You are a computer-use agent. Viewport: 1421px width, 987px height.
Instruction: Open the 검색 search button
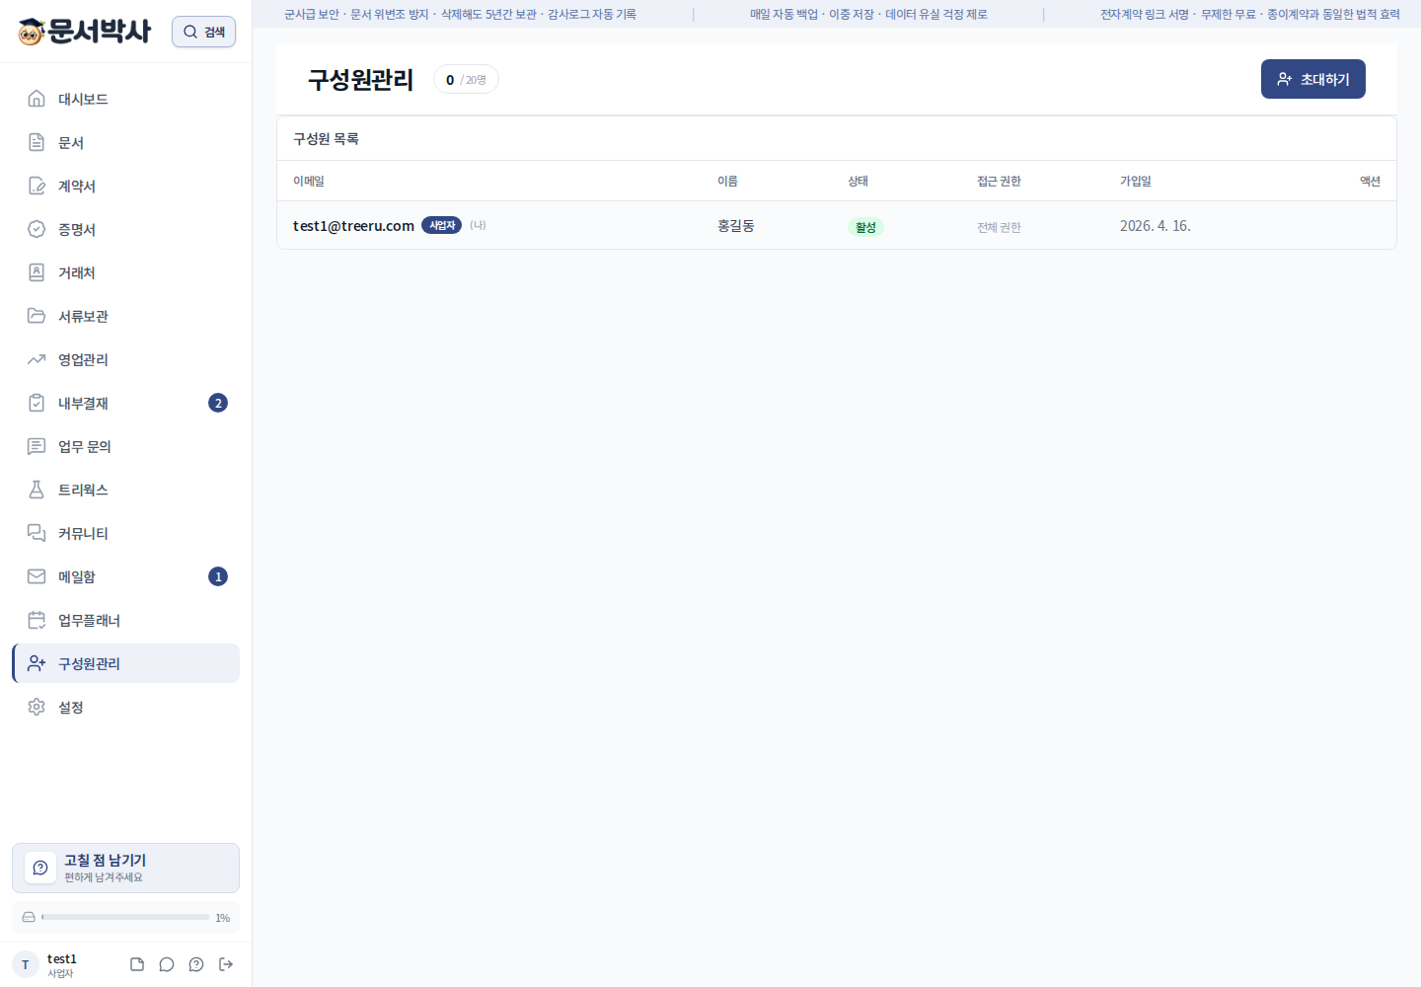[x=203, y=32]
